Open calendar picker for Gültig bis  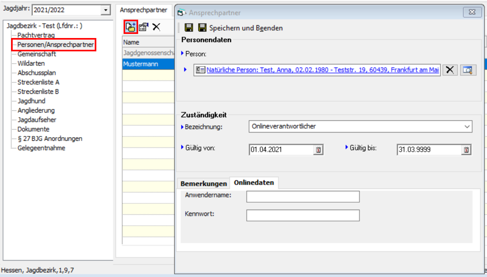coord(466,150)
